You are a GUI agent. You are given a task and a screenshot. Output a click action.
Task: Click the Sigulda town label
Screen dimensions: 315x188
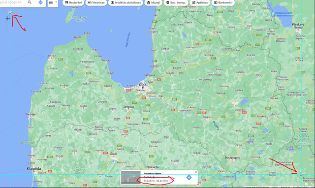point(170,73)
